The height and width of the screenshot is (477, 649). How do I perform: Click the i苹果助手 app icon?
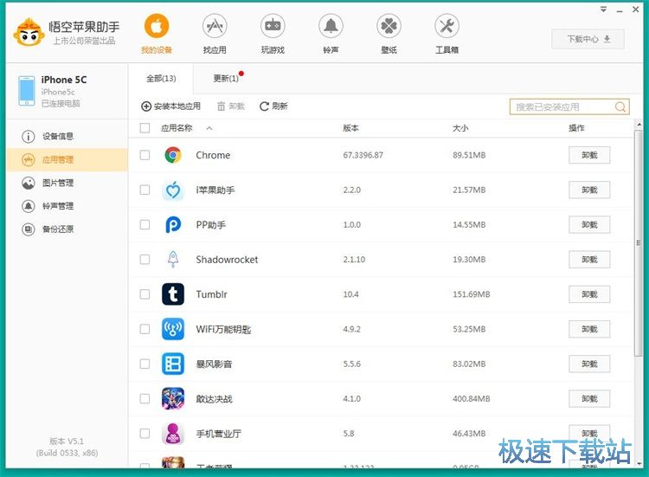coord(173,190)
